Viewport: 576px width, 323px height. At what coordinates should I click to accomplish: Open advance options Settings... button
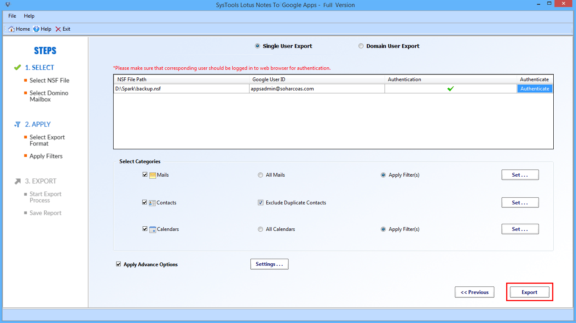click(x=269, y=264)
